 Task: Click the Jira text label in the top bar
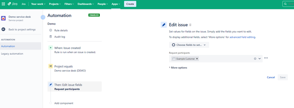pyautogui.click(x=24, y=4)
